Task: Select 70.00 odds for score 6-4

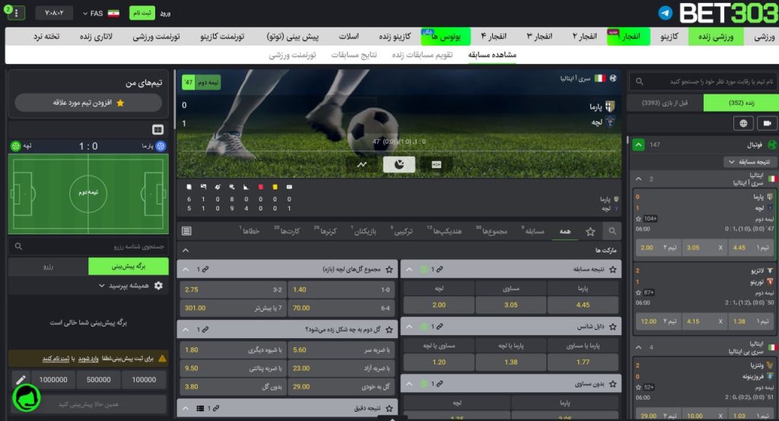Action: click(342, 308)
